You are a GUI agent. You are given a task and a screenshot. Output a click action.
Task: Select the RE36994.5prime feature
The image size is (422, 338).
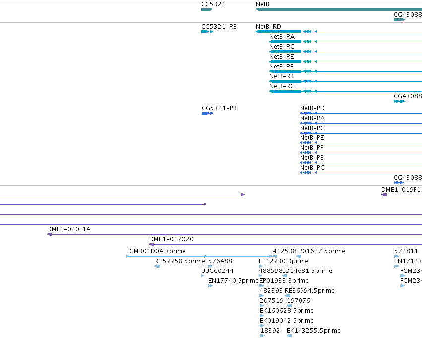tap(288, 296)
